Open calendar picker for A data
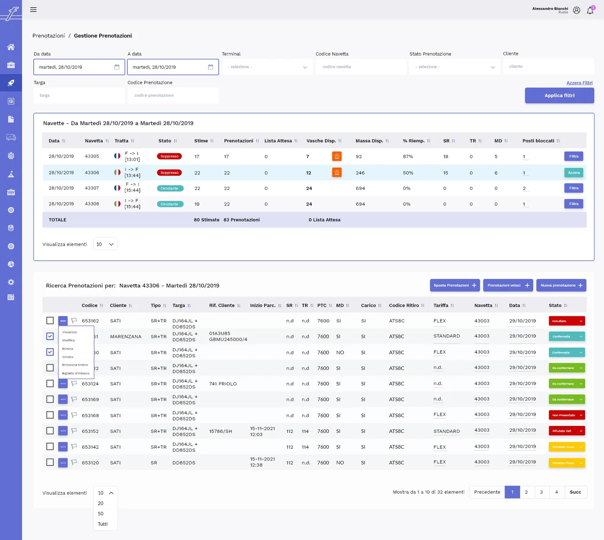 tap(211, 67)
